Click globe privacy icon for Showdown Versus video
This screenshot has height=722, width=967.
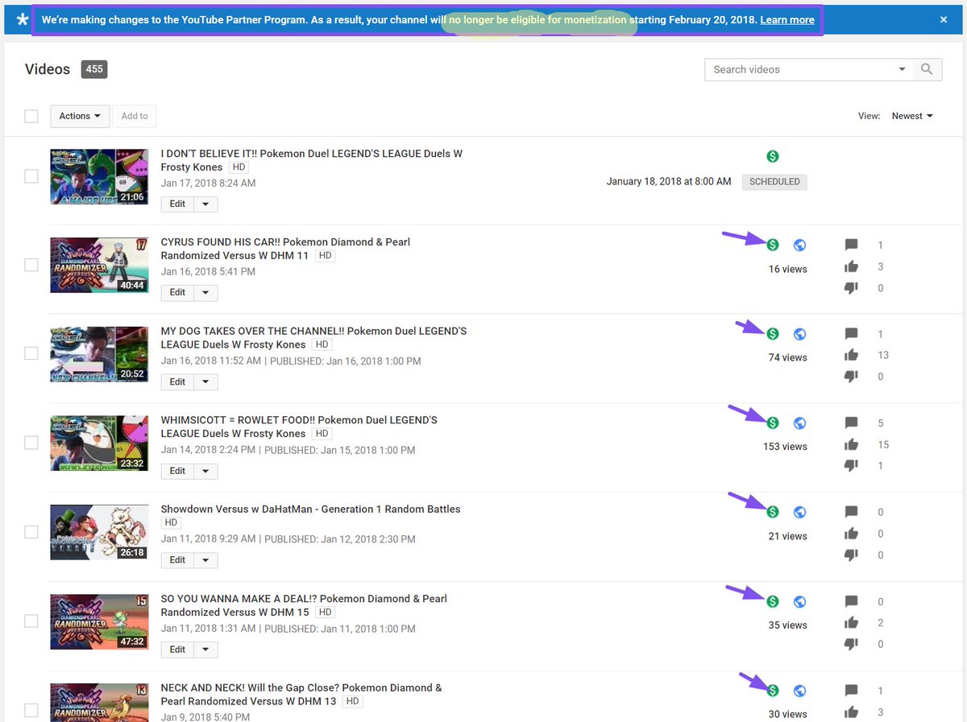(x=799, y=512)
